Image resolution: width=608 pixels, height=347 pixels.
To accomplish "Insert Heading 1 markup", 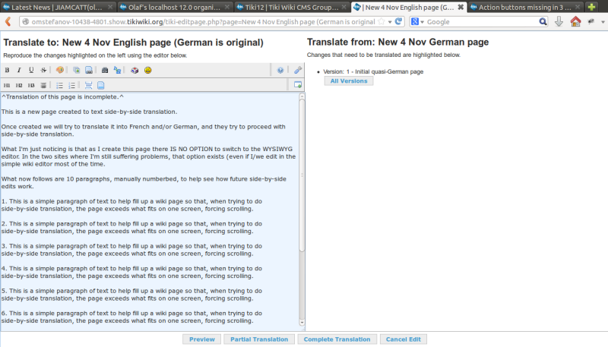I will [x=7, y=85].
